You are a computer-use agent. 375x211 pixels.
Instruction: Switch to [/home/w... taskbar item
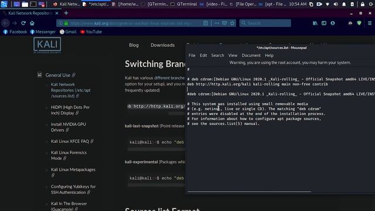pos(125,4)
